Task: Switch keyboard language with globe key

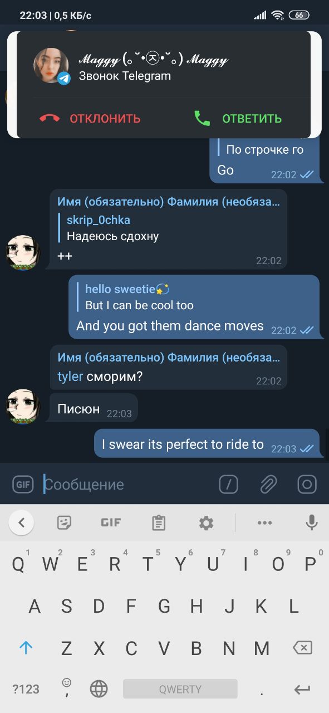Action: pyautogui.click(x=99, y=689)
